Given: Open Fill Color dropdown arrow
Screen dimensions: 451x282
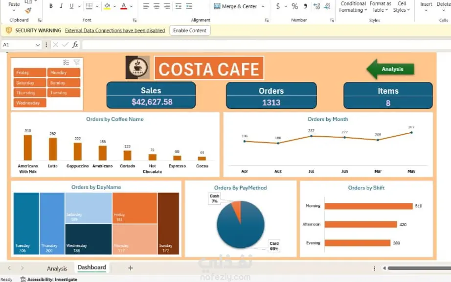Looking at the screenshot, I should pyautogui.click(x=114, y=6).
